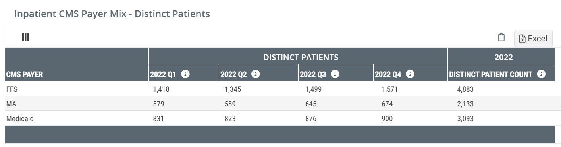
Task: Show info for 2022 Q1 column
Action: 185,74
